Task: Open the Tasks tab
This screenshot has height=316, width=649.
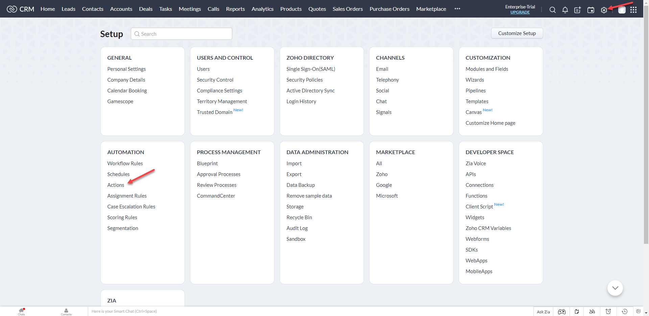Action: [166, 9]
